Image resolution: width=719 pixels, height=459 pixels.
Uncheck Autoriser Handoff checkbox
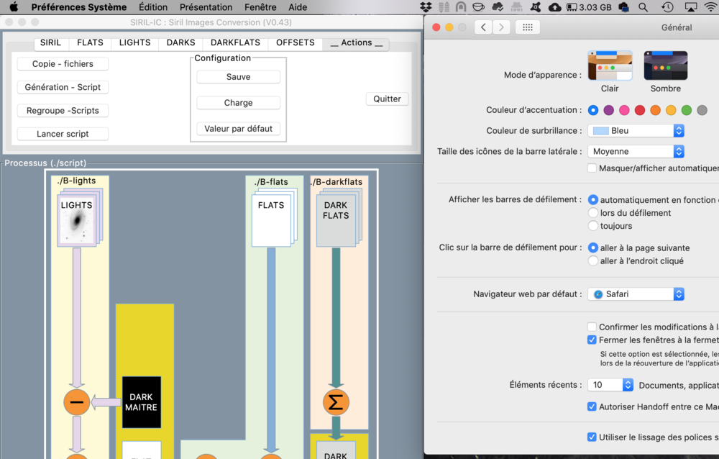(592, 406)
